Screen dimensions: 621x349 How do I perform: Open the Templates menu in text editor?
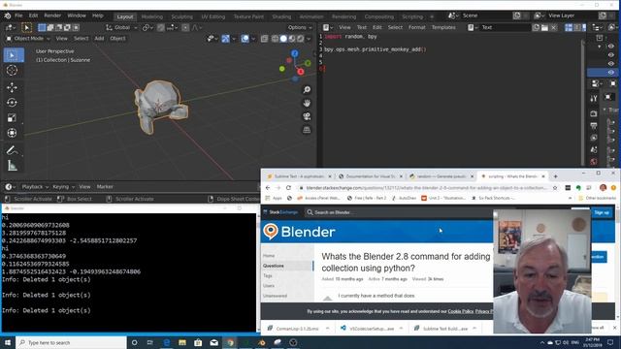click(443, 27)
